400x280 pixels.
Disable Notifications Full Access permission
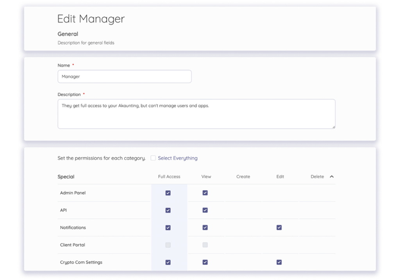pyautogui.click(x=168, y=227)
